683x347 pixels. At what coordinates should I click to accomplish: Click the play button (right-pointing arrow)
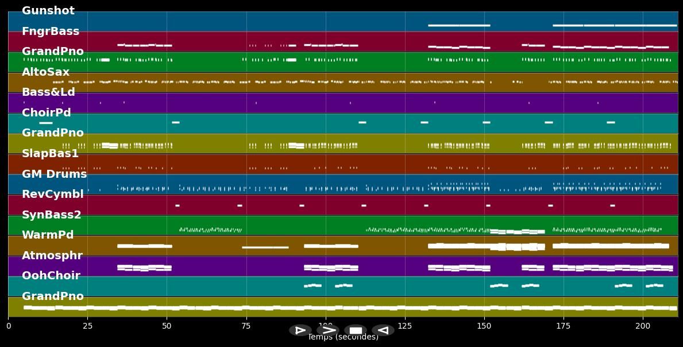328,330
